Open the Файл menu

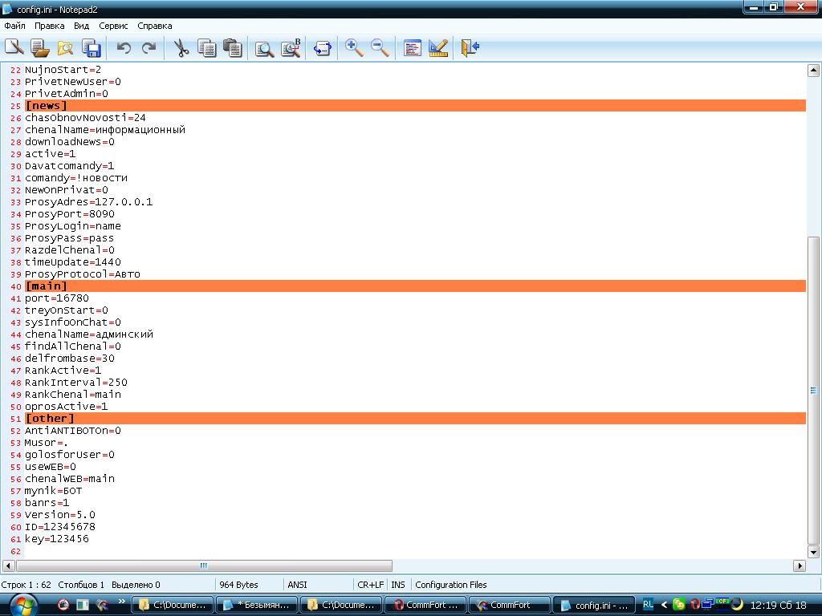click(14, 26)
